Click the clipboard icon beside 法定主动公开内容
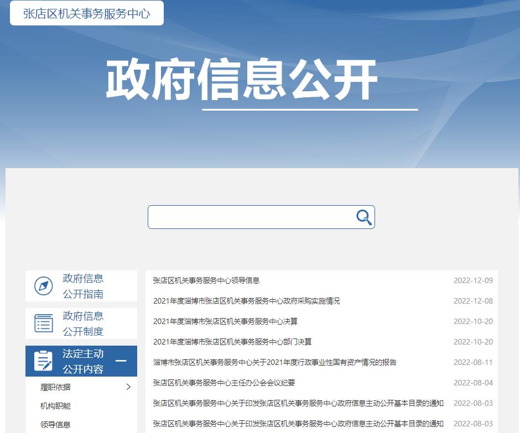The width and height of the screenshot is (520, 433). click(44, 361)
